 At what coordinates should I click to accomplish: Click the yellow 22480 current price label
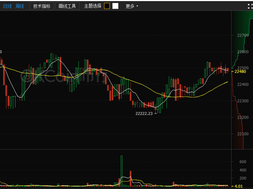pos(240,72)
